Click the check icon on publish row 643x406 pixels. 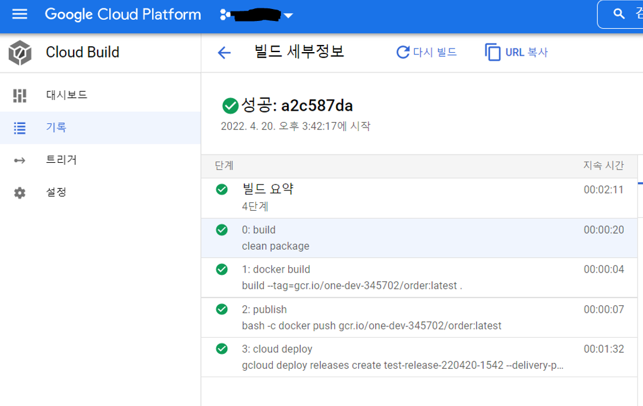(x=222, y=310)
